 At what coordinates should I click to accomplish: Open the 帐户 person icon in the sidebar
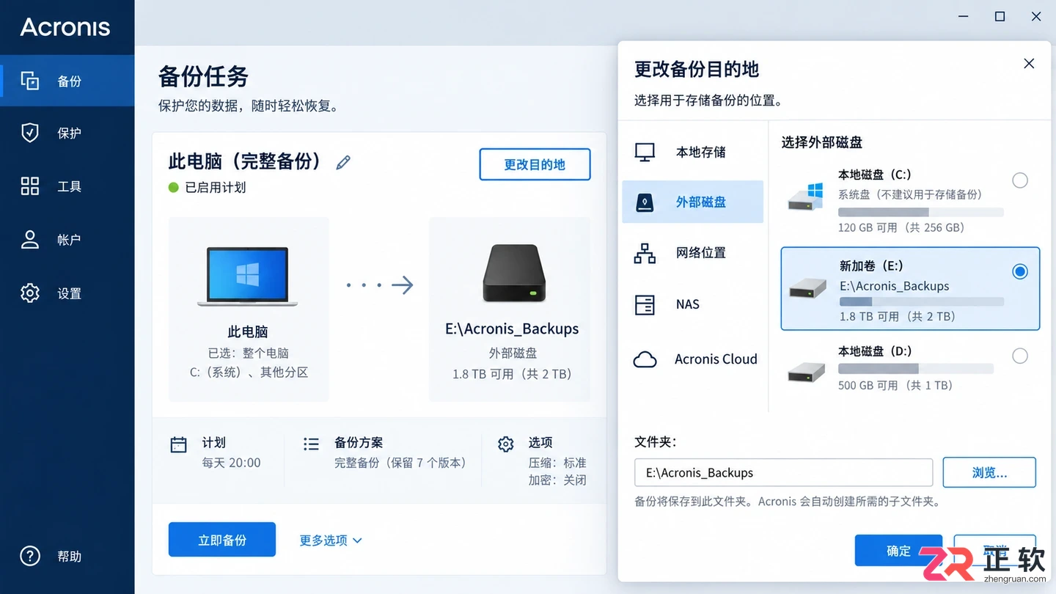pyautogui.click(x=30, y=240)
